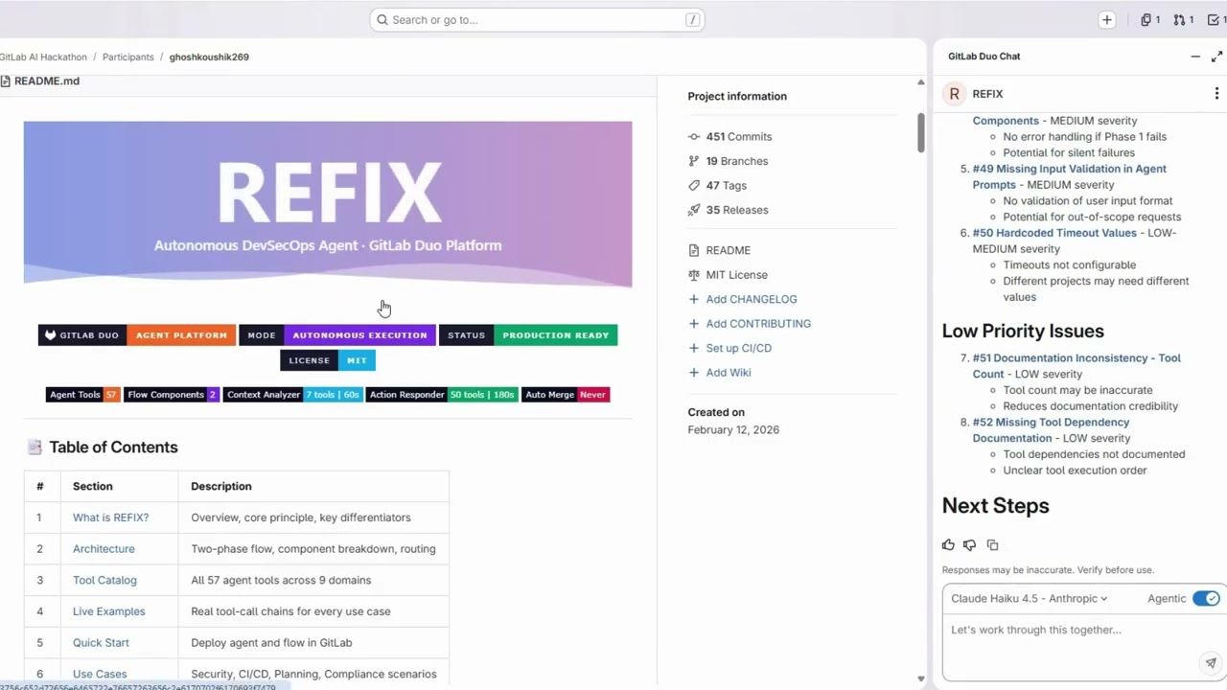The image size is (1227, 690).
Task: Open 35 Releases link
Action: [736, 210]
